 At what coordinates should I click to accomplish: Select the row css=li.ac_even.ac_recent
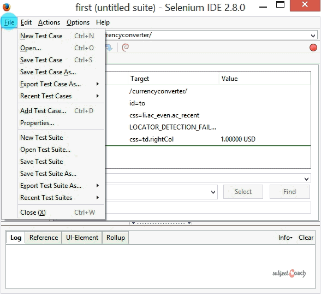[x=208, y=115]
